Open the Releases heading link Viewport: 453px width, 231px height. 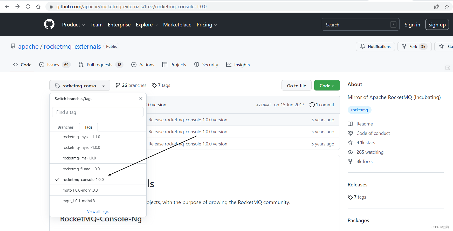[357, 185]
